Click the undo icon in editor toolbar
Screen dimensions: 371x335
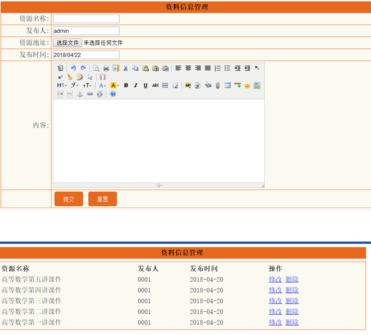pyautogui.click(x=73, y=68)
